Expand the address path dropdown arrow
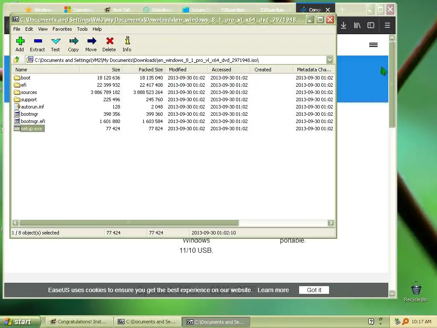The image size is (437, 328). (329, 60)
